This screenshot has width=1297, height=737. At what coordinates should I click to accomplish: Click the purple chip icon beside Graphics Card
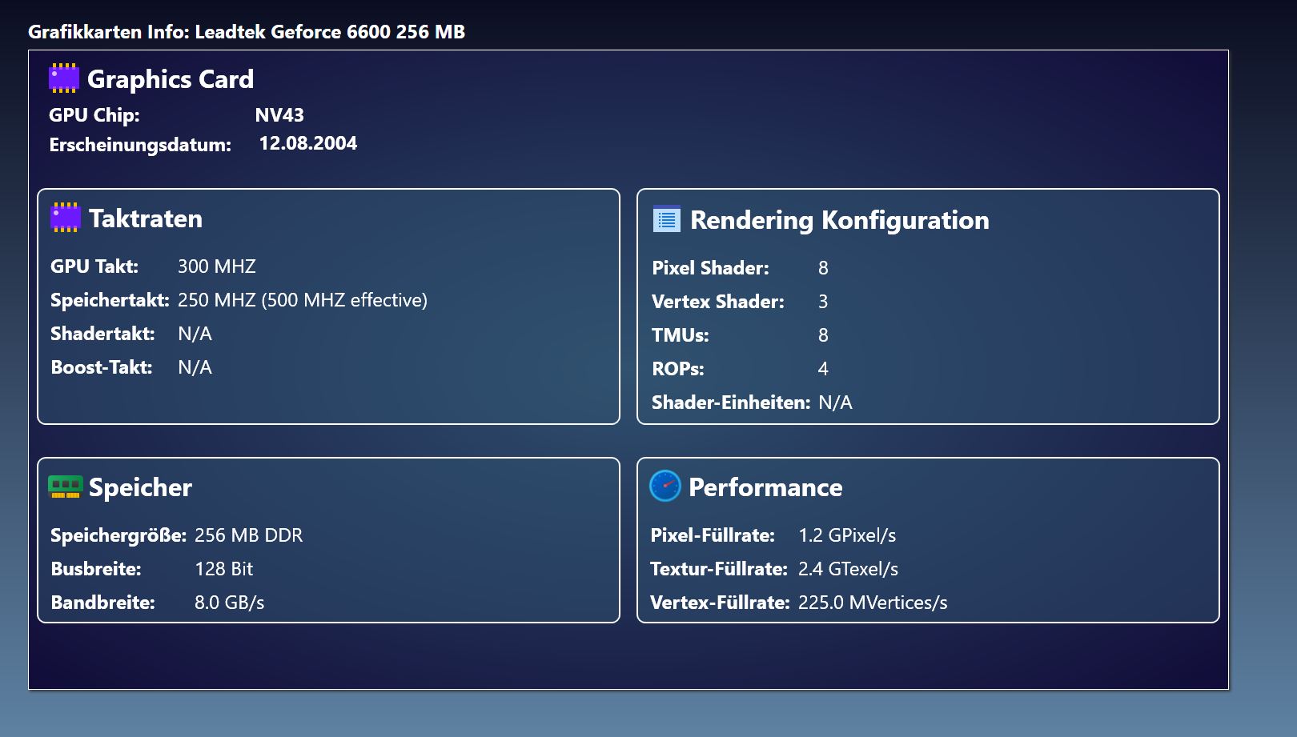(x=64, y=78)
